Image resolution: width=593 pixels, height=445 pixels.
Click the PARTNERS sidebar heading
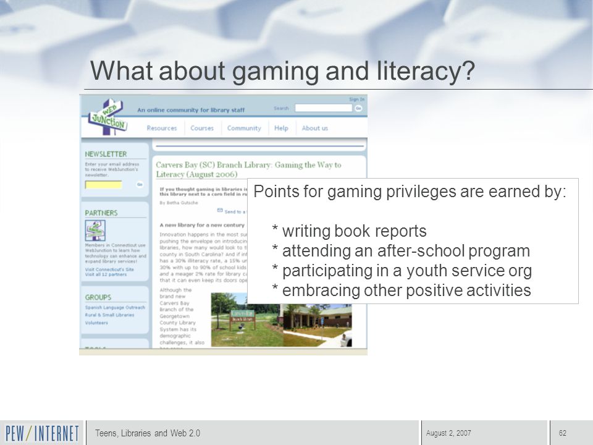(x=101, y=213)
